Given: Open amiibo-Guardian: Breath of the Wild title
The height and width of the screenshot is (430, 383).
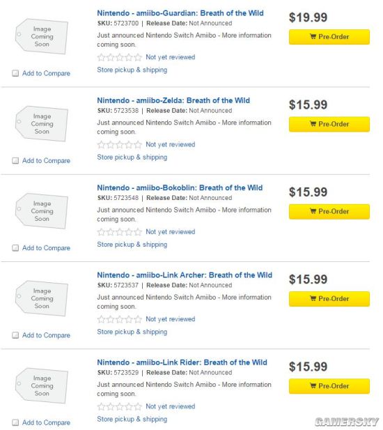Looking at the screenshot, I should [x=180, y=13].
